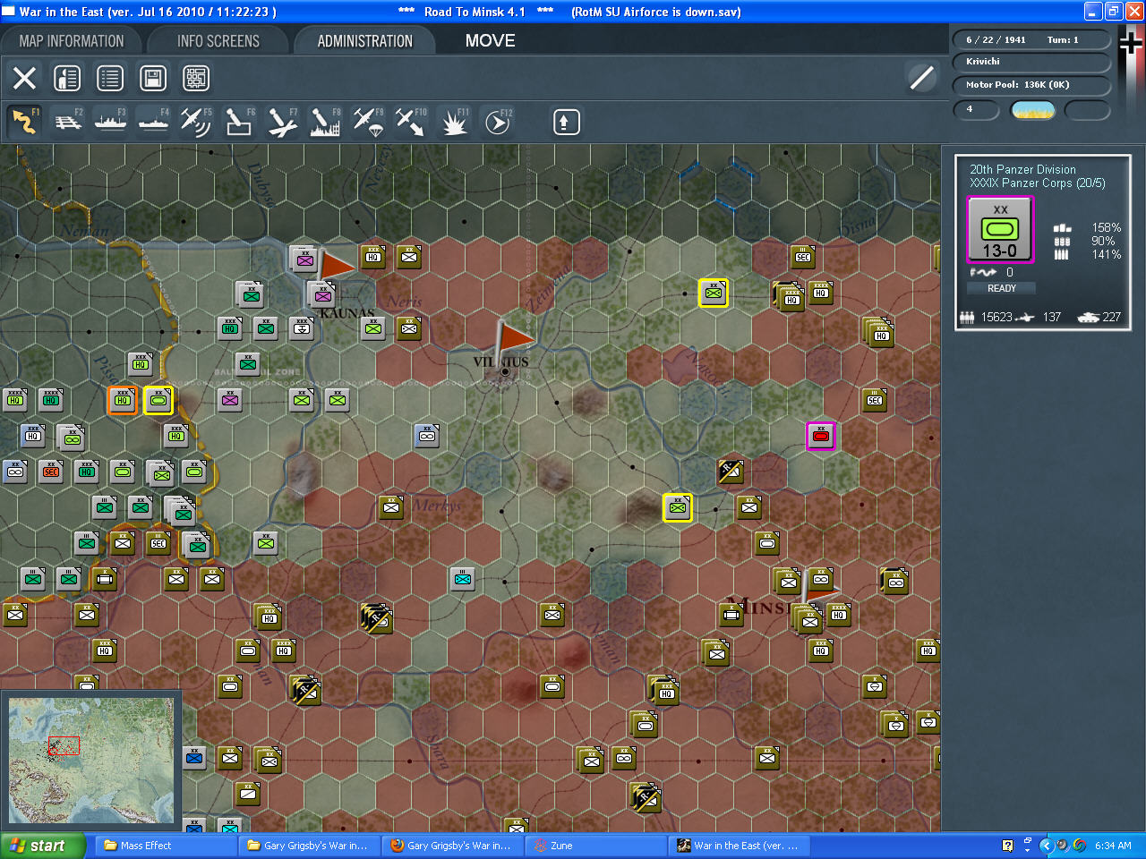1146x859 pixels.
Task: Switch to the ADMINISTRATION tab
Action: coord(364,41)
